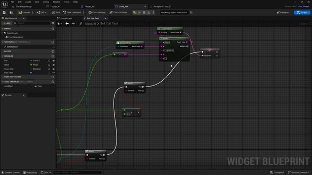Close the My Blueprint panel tab
312x175 pixels.
click(23, 18)
